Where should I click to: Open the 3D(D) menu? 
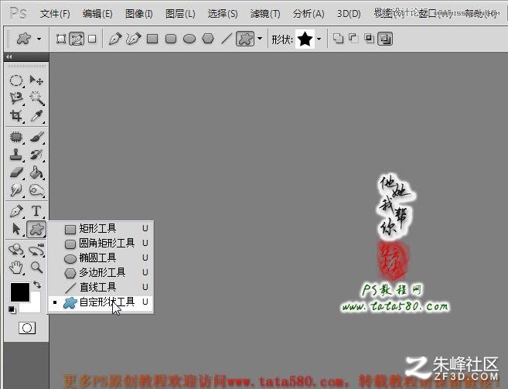(x=349, y=14)
